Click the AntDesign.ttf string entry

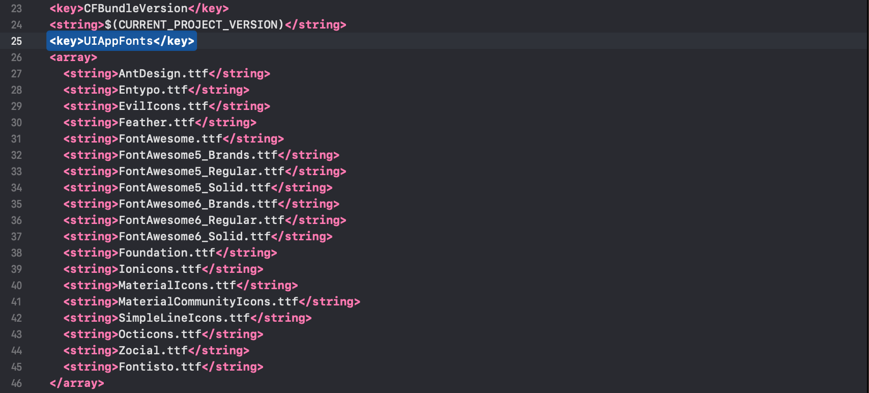[x=167, y=74]
